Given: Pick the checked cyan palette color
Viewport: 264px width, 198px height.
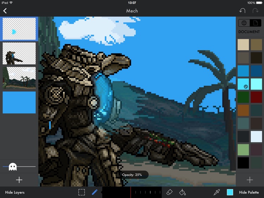Looking at the screenshot, I should (243, 84).
